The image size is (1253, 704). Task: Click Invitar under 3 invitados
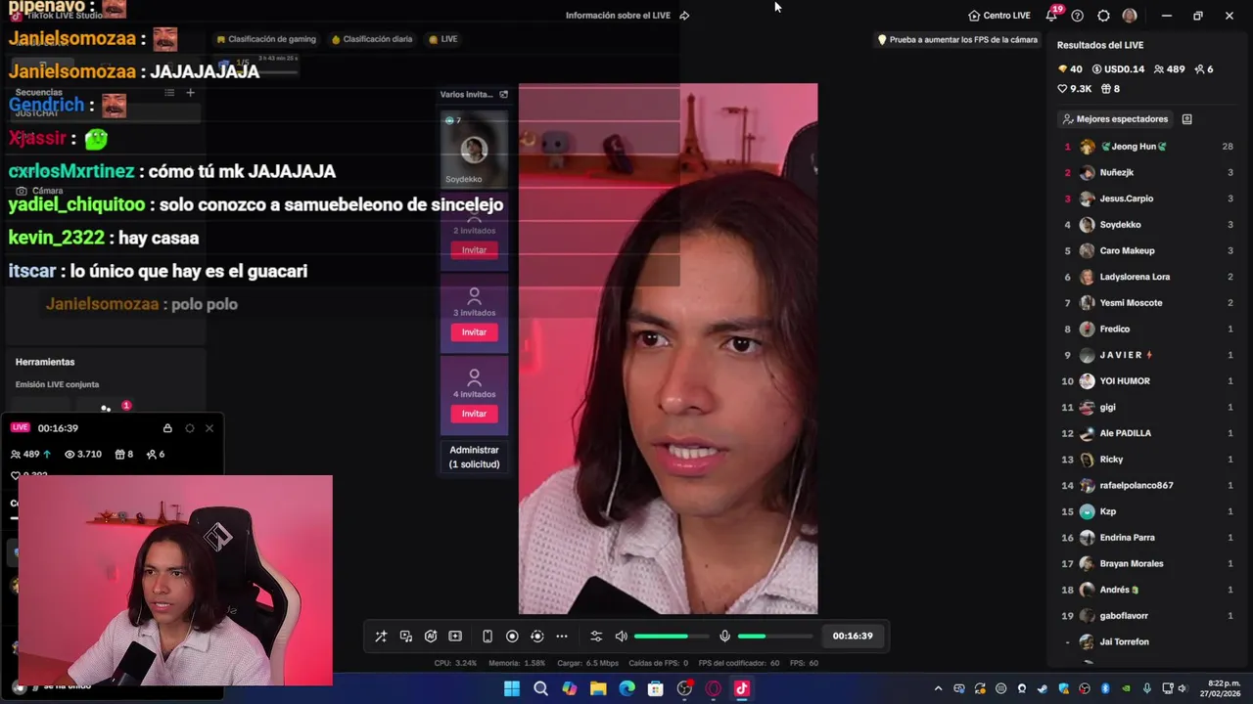tap(474, 332)
